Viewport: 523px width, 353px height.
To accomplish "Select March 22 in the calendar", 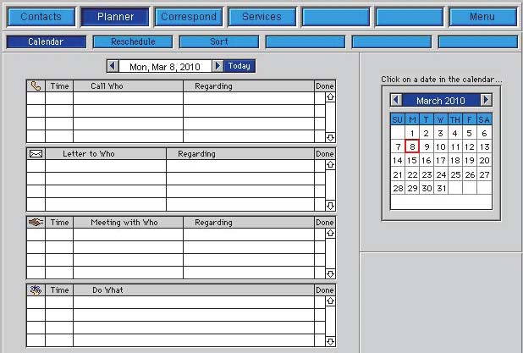I will (x=412, y=174).
